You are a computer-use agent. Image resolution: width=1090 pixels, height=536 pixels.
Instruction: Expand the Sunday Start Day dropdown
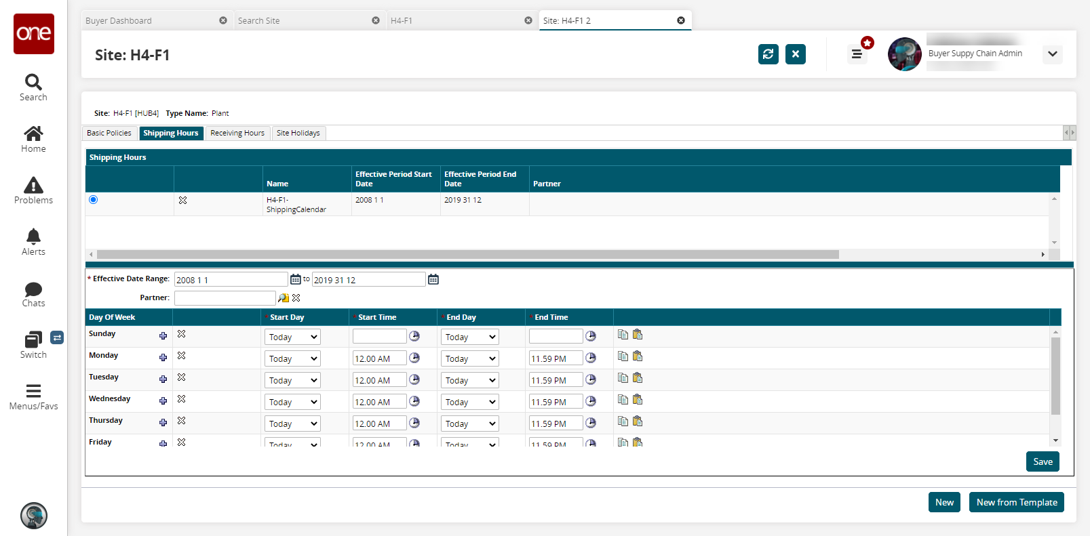(x=292, y=337)
